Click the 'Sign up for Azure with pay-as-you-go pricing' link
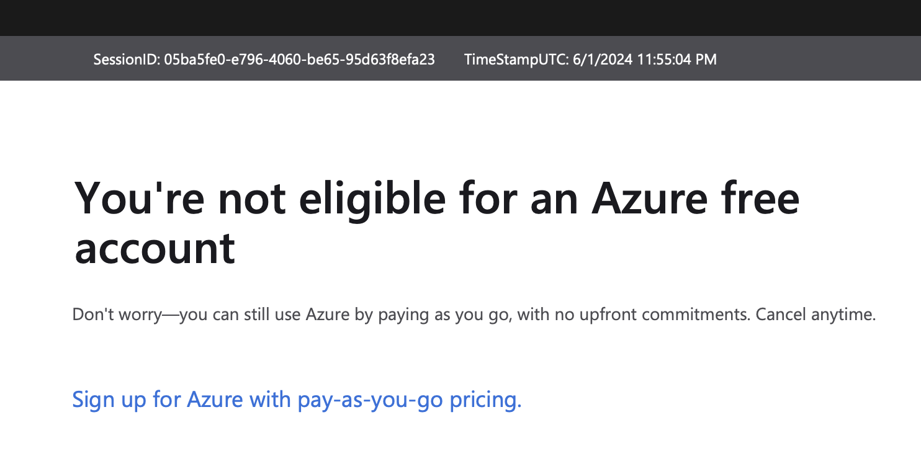Screen dimensions: 921x474 click(x=297, y=400)
